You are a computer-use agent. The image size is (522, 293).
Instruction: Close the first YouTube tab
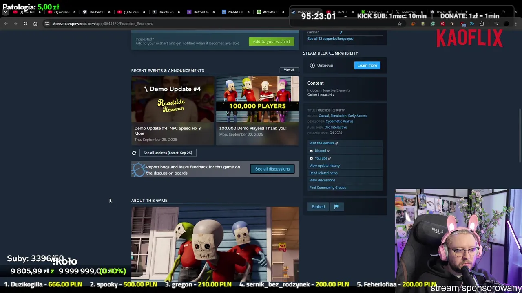[x=40, y=12]
